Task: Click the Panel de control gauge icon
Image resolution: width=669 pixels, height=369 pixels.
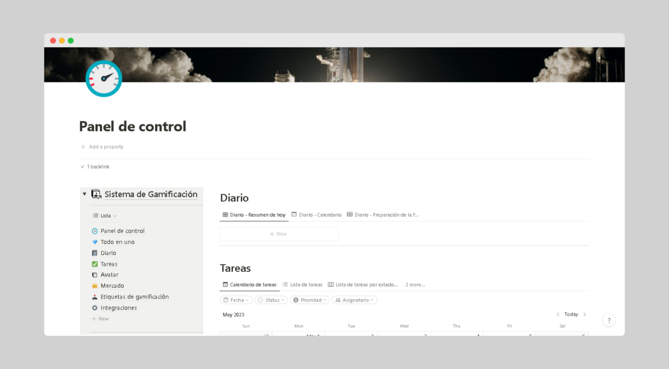Action: tap(95, 231)
